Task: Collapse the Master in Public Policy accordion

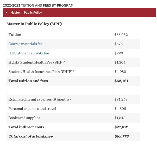Action: [x=79, y=12]
